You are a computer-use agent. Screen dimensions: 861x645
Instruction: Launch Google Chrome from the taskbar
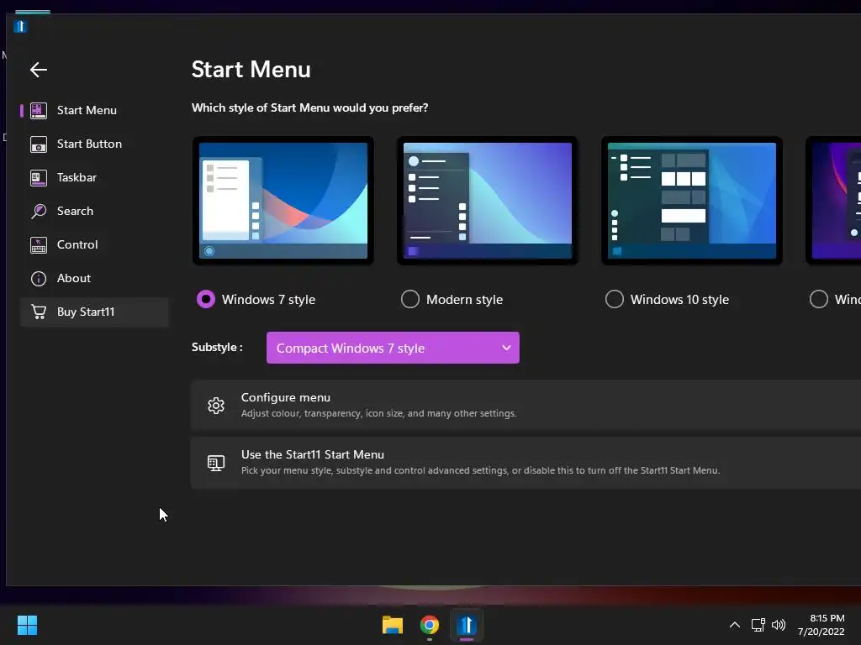click(x=430, y=625)
